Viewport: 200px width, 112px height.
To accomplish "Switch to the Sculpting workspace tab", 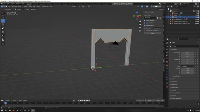I will pos(42,4).
